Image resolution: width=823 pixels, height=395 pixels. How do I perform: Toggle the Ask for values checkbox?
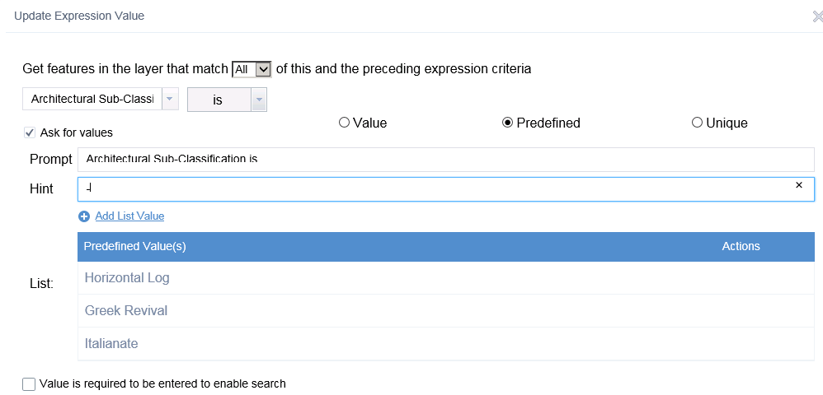(30, 132)
